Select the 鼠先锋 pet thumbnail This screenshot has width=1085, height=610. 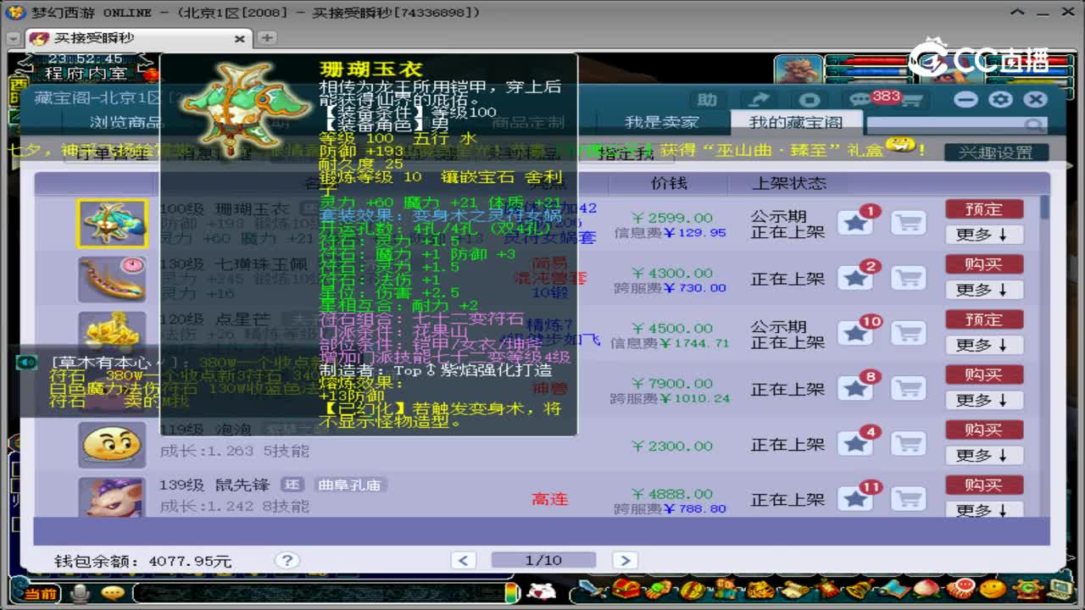pyautogui.click(x=112, y=497)
